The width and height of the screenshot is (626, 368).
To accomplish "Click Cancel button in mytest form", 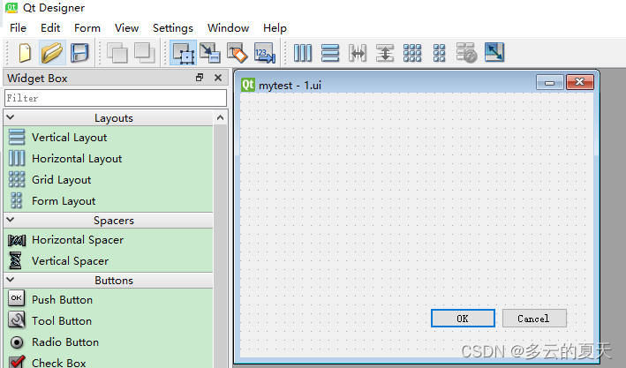I will (534, 318).
